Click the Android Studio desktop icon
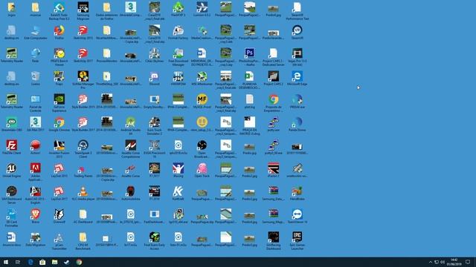Image resolution: width=476 pixels, height=267 pixels. [x=131, y=122]
